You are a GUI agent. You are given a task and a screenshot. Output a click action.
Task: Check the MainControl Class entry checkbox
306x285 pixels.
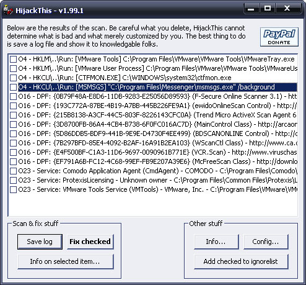(13, 124)
